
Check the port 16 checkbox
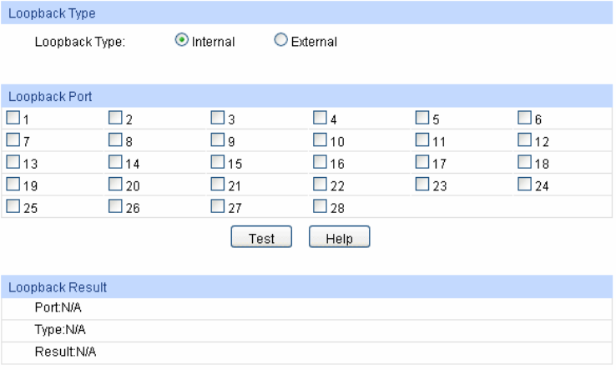click(321, 162)
